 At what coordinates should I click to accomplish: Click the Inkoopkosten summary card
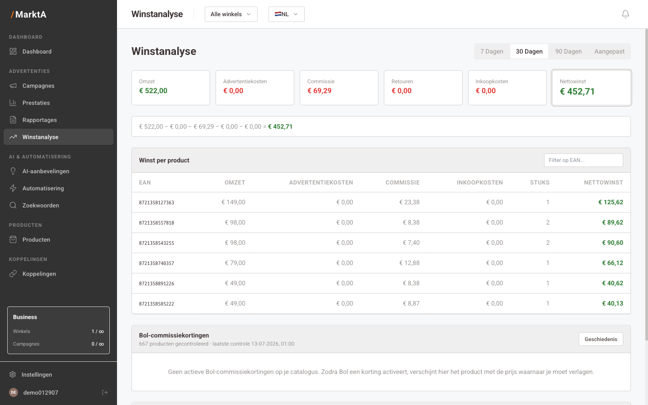point(507,88)
